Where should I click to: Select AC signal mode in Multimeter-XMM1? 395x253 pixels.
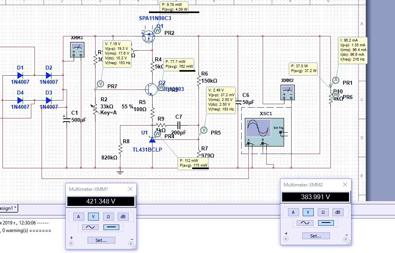[90, 227]
